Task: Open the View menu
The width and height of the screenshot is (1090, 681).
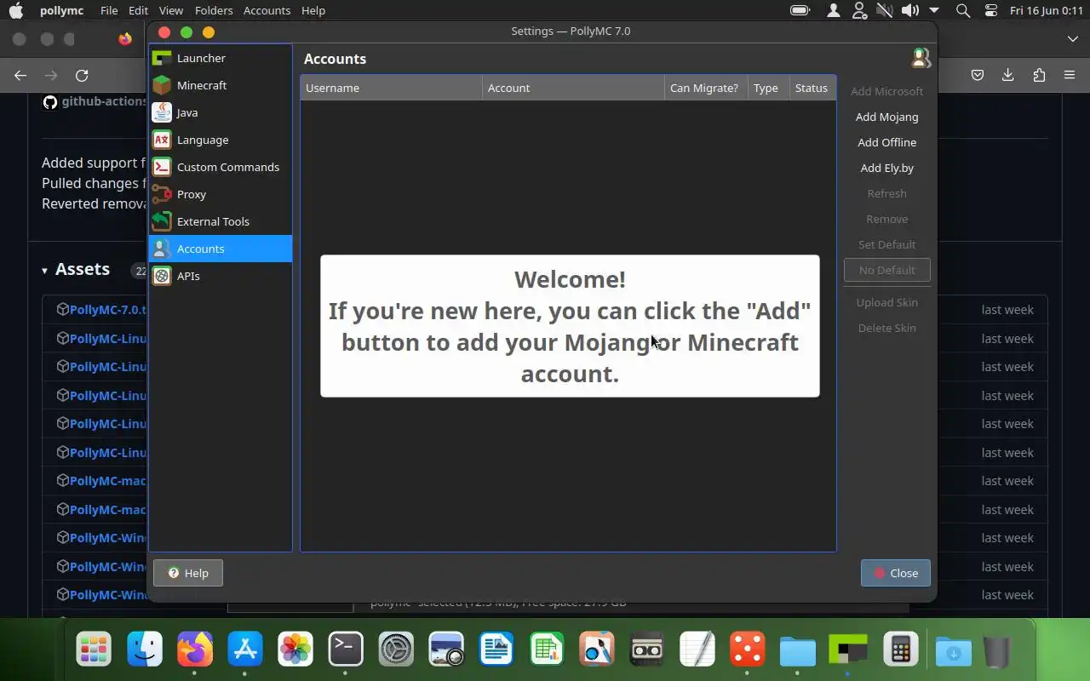Action: pos(170,10)
